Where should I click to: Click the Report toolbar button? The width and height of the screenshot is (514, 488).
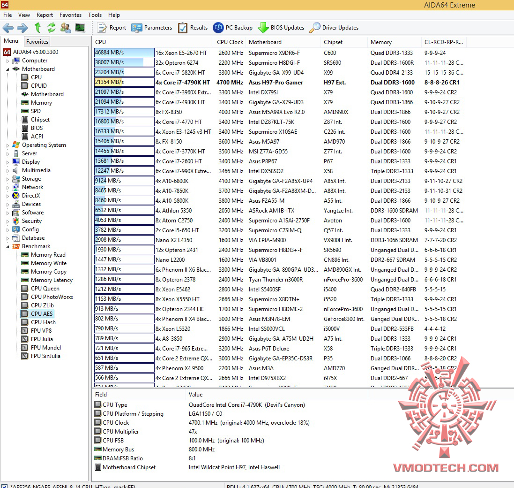coord(112,28)
